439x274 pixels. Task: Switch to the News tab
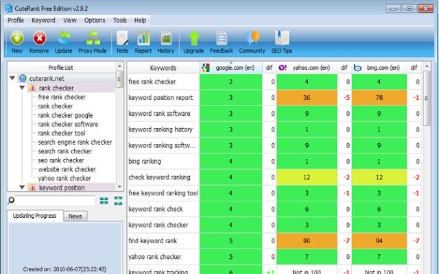click(x=75, y=216)
